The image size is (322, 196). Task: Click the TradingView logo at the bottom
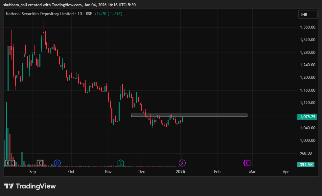point(30,186)
